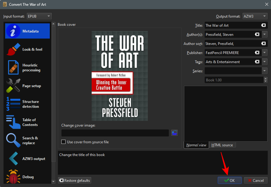Open Search & replace magnifier icon
The height and width of the screenshot is (187, 271).
point(13,141)
